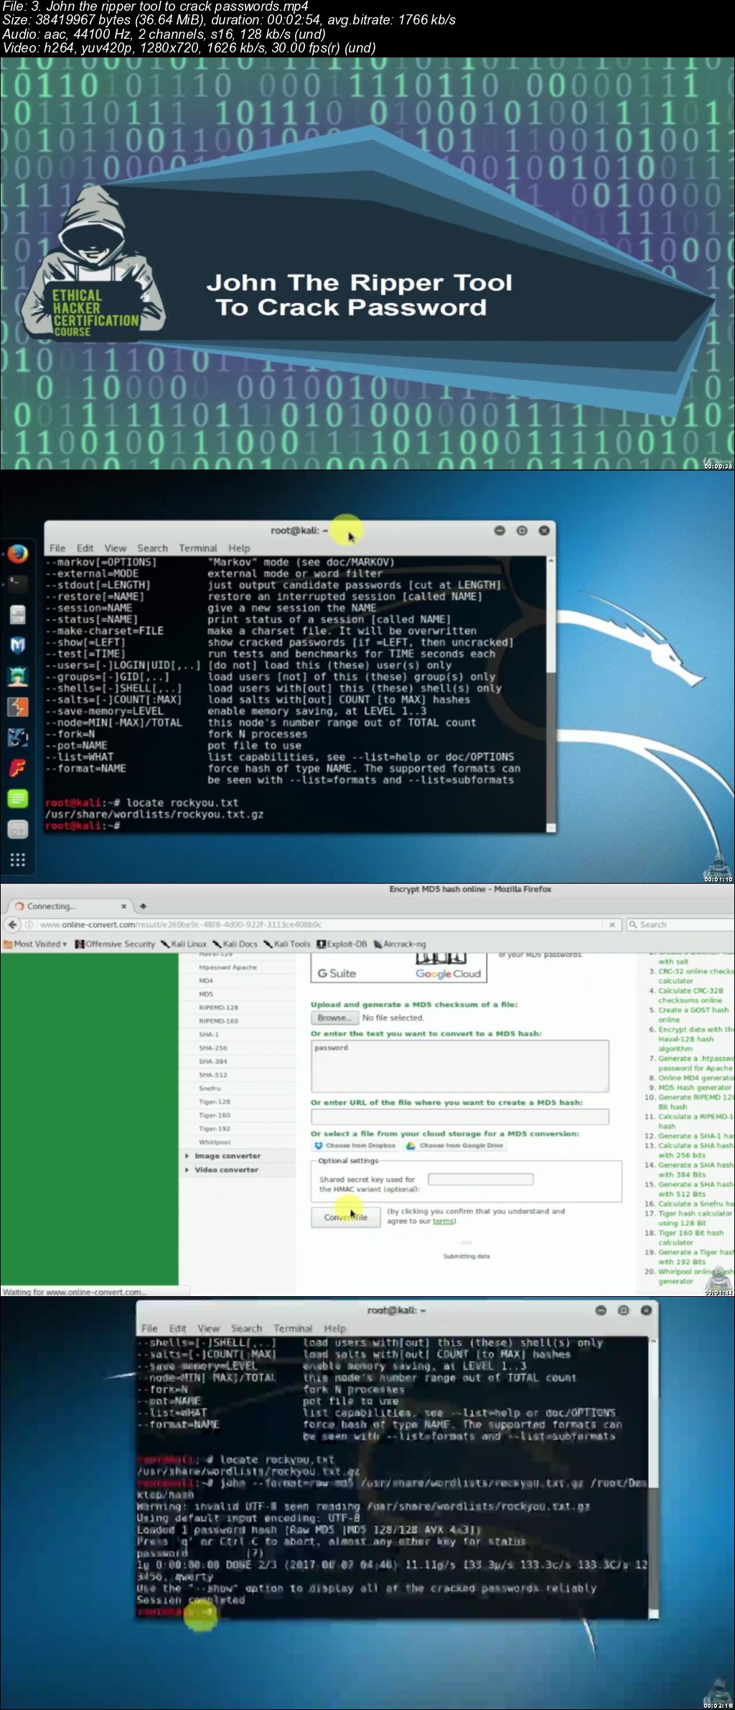The width and height of the screenshot is (735, 1710).
Task: Click the Browse... file button
Action: click(x=334, y=1017)
